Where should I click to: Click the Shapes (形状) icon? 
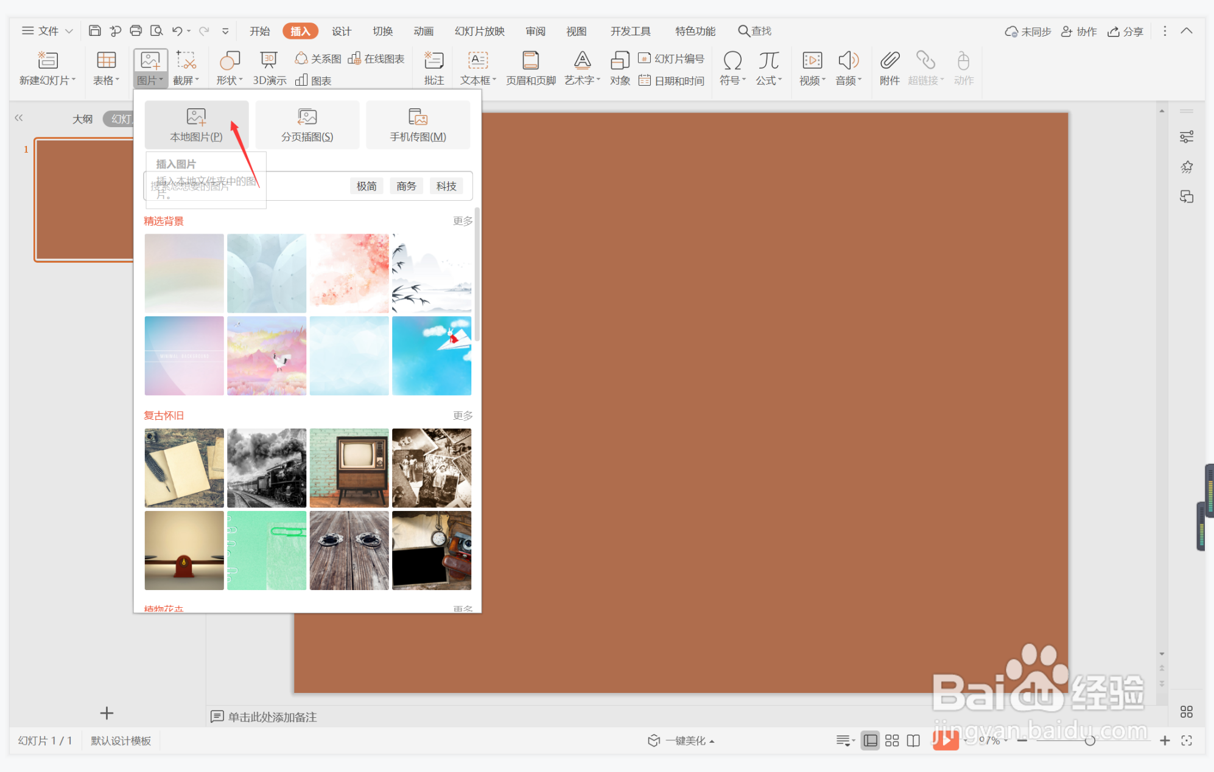tap(230, 60)
